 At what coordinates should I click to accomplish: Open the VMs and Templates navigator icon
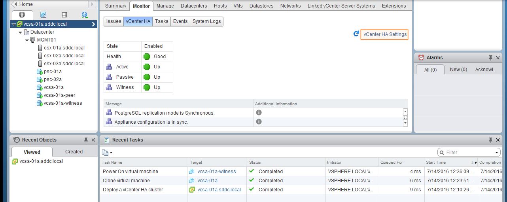43,15
